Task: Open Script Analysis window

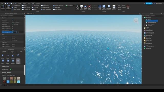Action: click(x=26, y=8)
